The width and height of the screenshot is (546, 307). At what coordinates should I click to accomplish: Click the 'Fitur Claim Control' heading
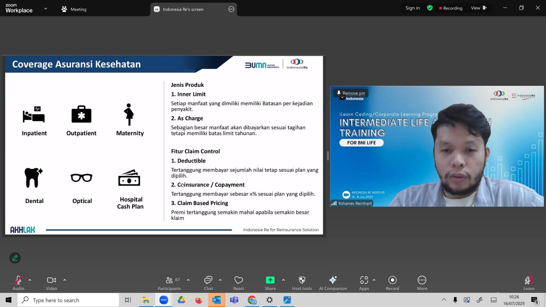pos(196,151)
